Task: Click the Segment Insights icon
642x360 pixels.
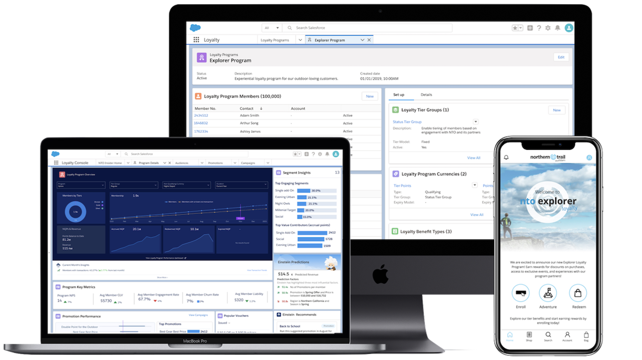Action: coord(277,172)
